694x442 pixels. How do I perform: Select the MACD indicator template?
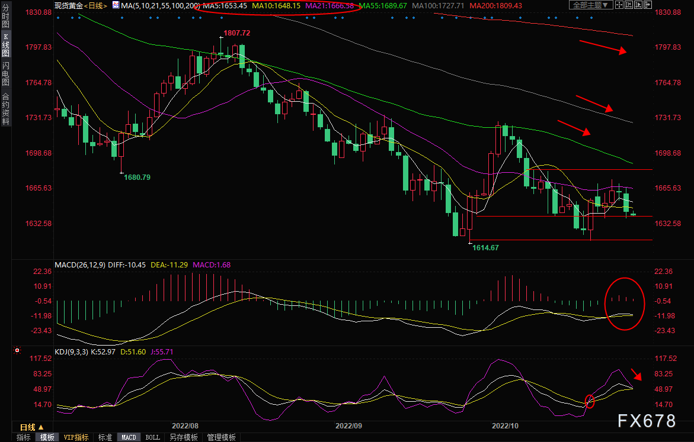(x=129, y=437)
